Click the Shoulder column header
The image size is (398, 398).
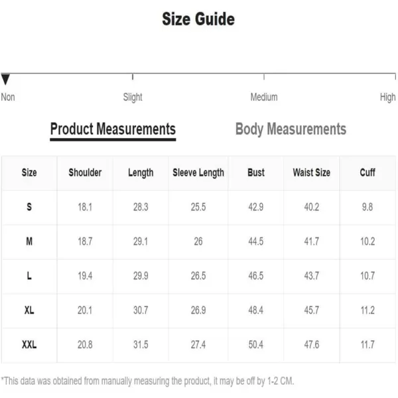(x=85, y=172)
